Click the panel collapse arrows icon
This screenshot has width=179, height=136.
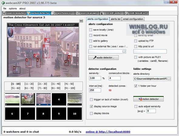pyautogui.click(x=81, y=21)
